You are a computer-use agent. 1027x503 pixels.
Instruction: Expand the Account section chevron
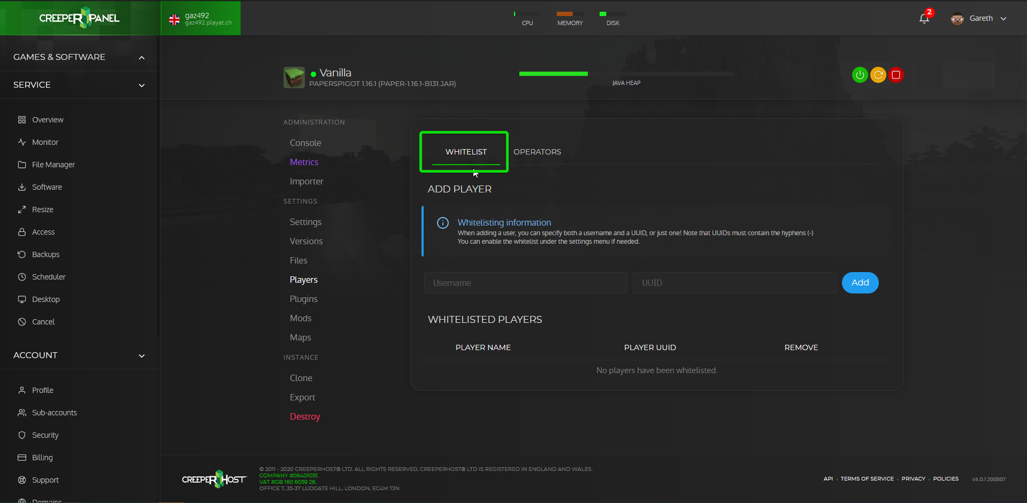142,356
